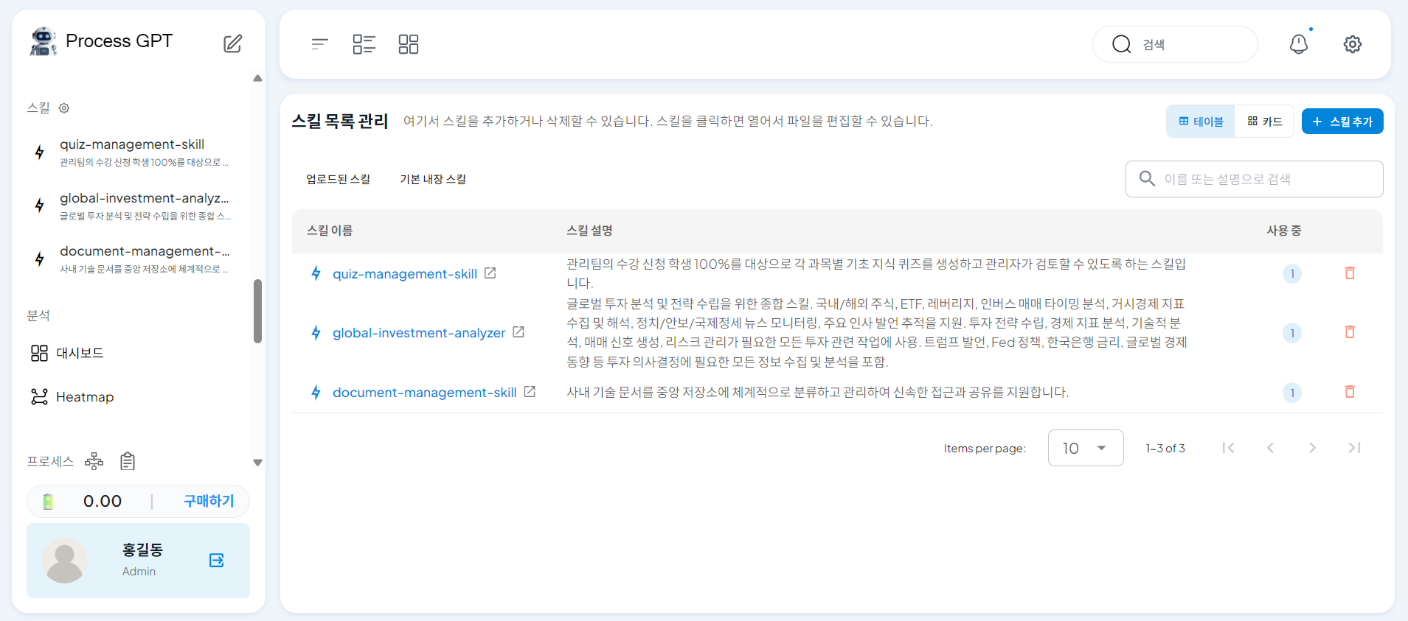Click the usage count badge for quiz-management-skill
The height and width of the screenshot is (621, 1408).
click(1292, 274)
